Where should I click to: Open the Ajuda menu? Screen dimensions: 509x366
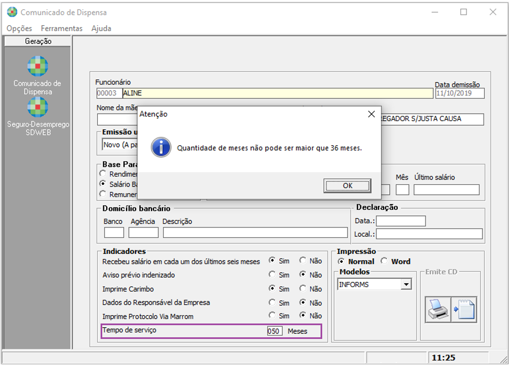tap(101, 29)
